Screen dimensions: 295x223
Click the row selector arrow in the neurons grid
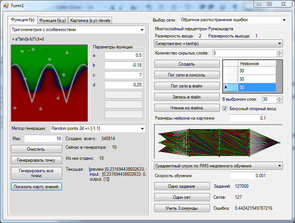[x=226, y=87]
